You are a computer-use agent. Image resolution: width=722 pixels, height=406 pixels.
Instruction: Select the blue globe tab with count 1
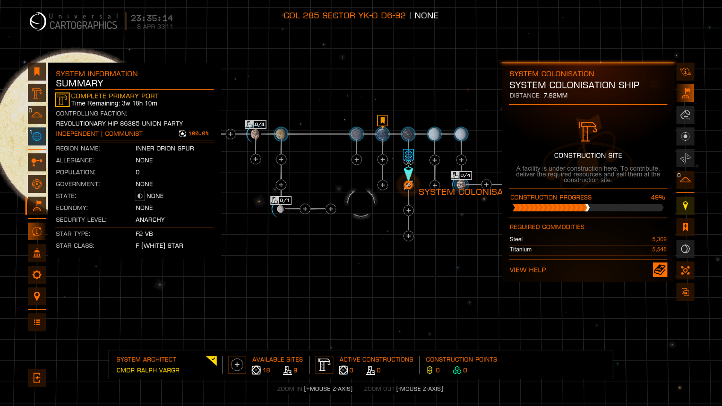click(x=37, y=137)
